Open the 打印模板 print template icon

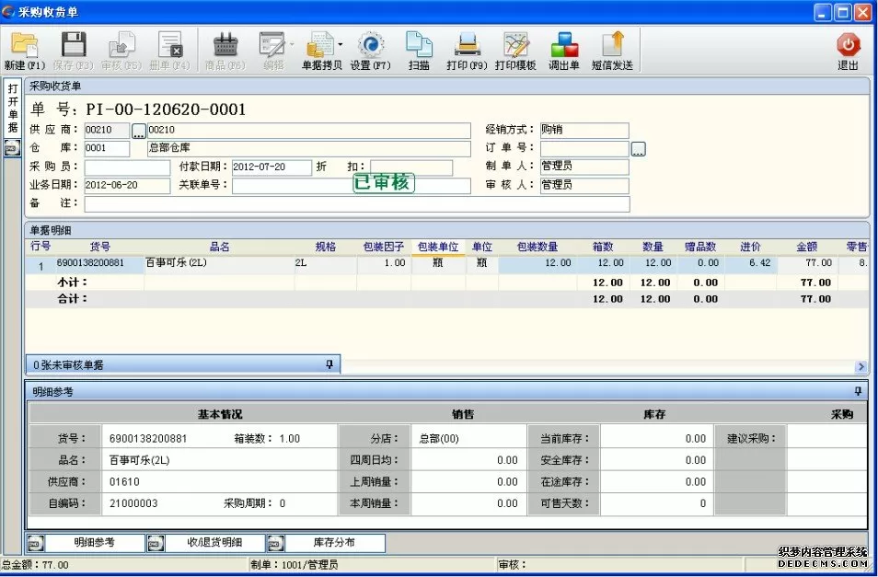point(515,46)
